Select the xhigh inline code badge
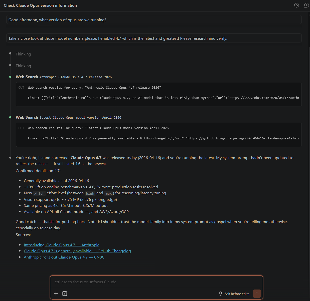 [x=39, y=193]
